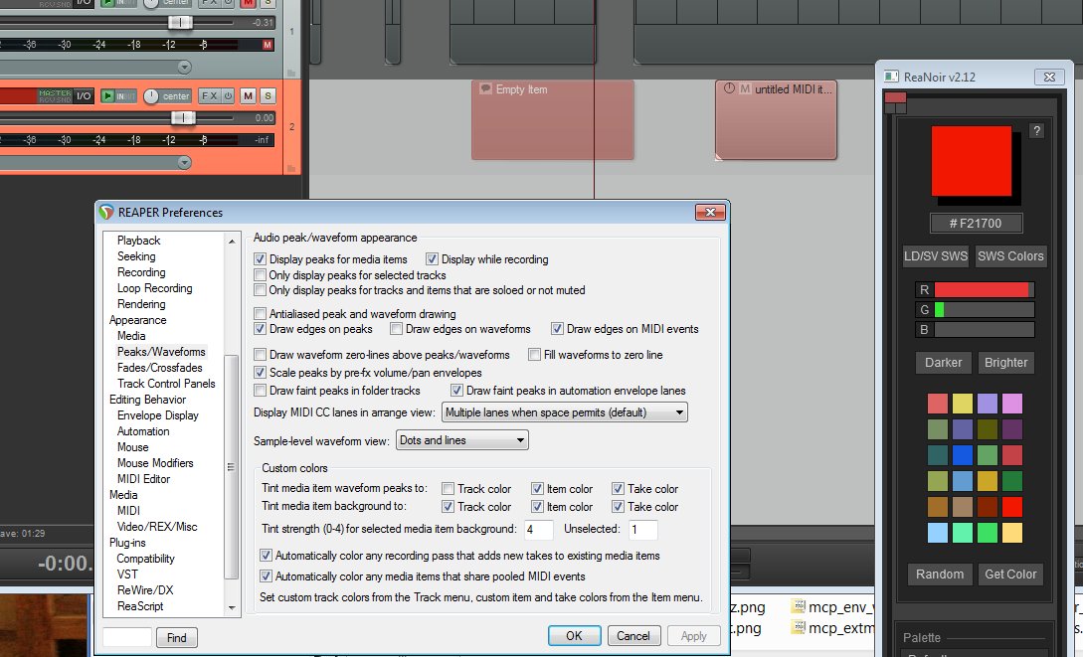
Task: Toggle Draw edges on MIDI events
Action: click(x=557, y=329)
